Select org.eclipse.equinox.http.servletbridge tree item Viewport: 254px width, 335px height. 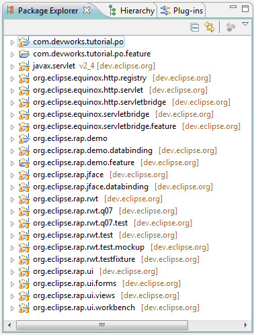[132, 102]
